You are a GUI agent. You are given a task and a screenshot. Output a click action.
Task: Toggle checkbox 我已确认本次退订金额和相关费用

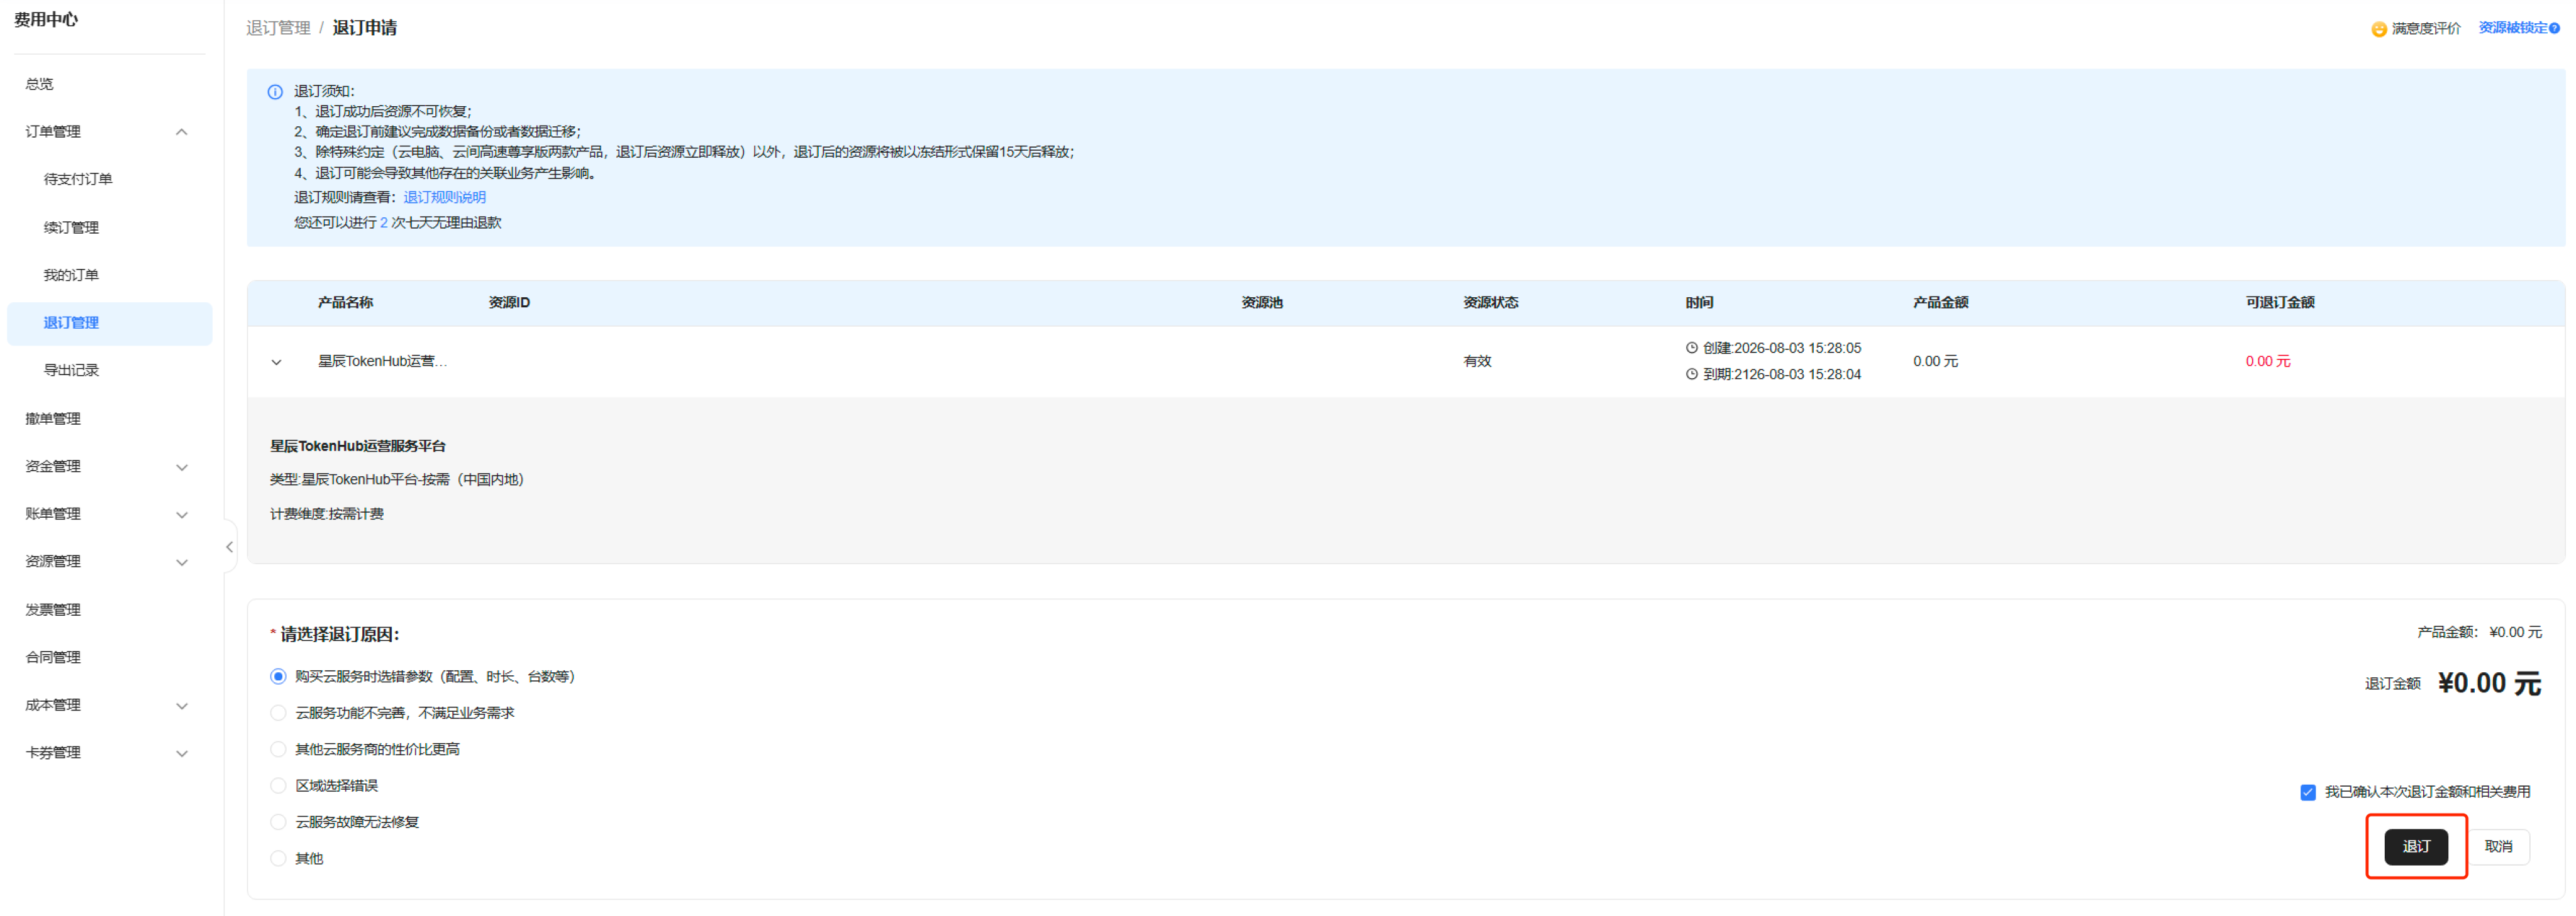[x=2308, y=792]
